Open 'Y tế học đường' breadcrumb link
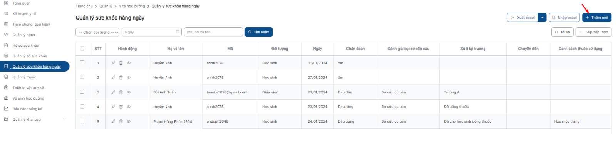Screen dimensions: 616x152 pos(132,6)
